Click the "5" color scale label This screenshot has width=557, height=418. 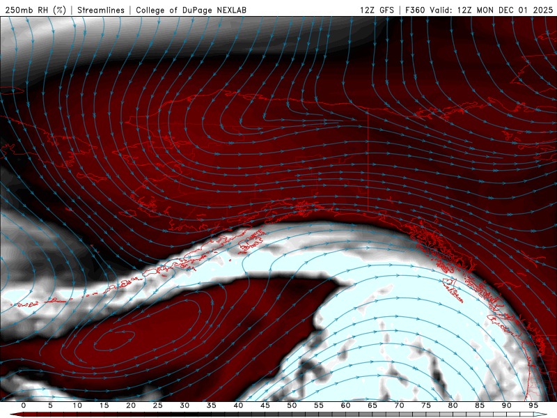point(50,405)
